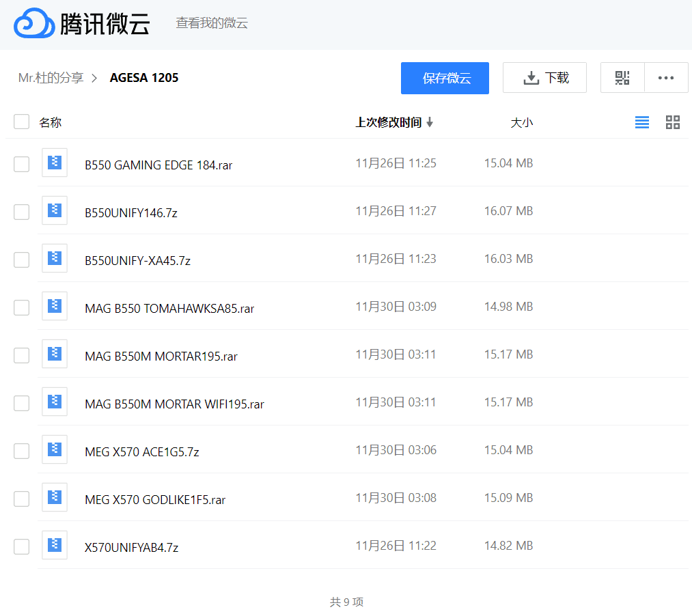Open file MEG X570 ACE1G5.7z
This screenshot has height=614, width=692.
[141, 452]
